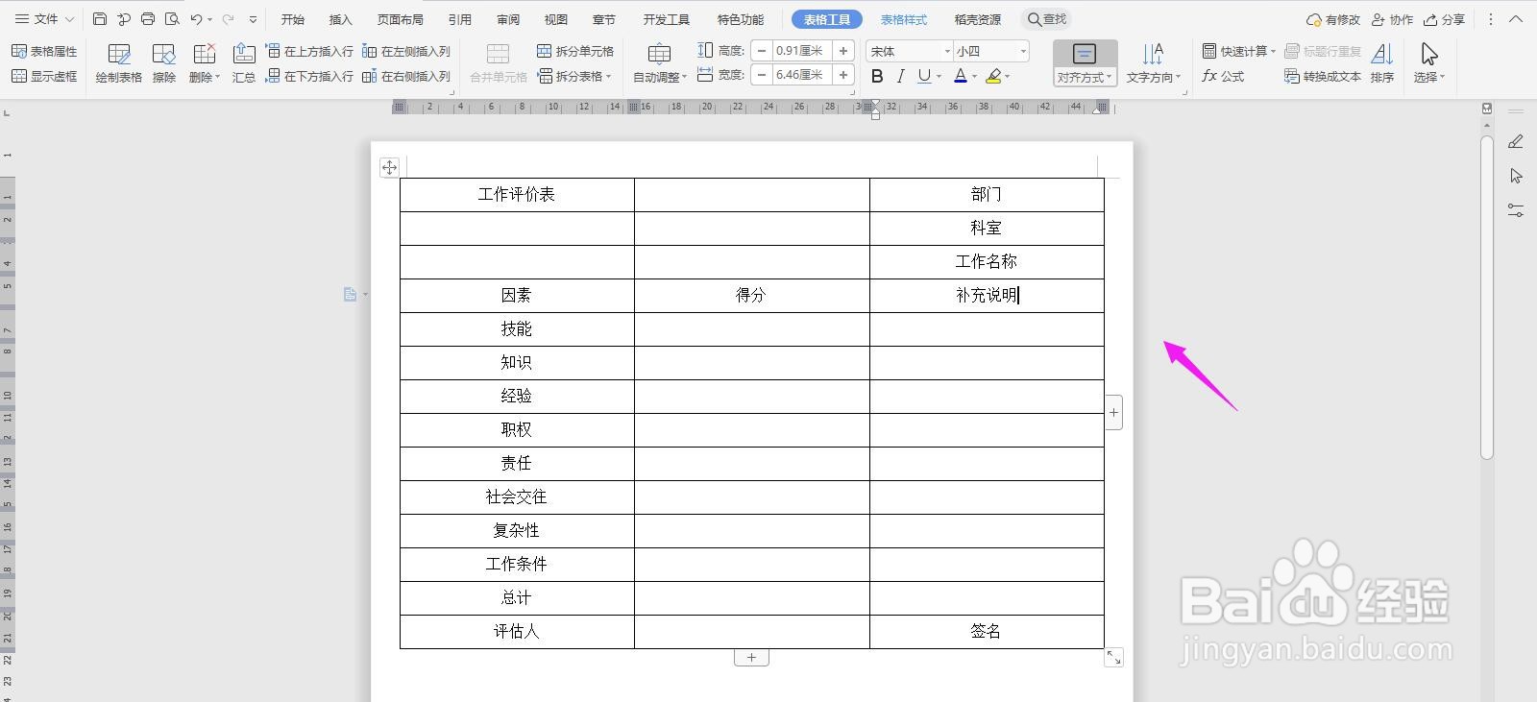Open Text Direction (文字方向) dropdown
Viewport: 1537px width, 702px height.
1153,63
